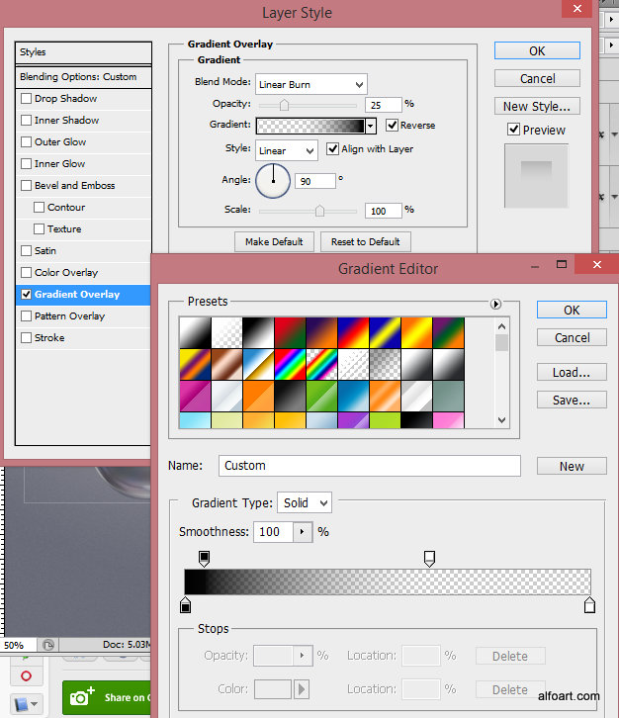Viewport: 619px width, 718px height.
Task: Select Gradient Overlay in styles list
Action: (x=77, y=295)
